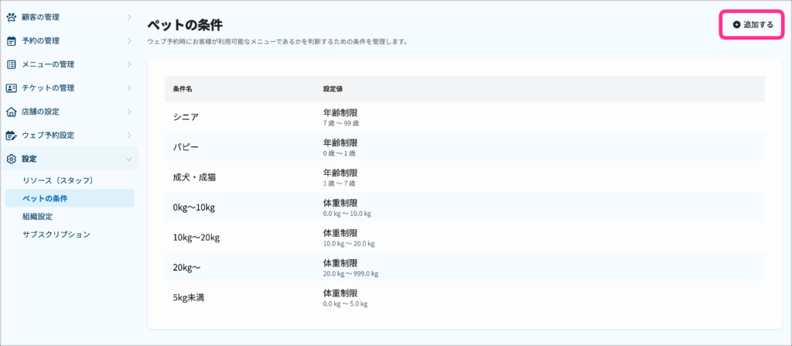
Task: Open the ウェブ予約設定 menu label
Action: click(x=48, y=135)
